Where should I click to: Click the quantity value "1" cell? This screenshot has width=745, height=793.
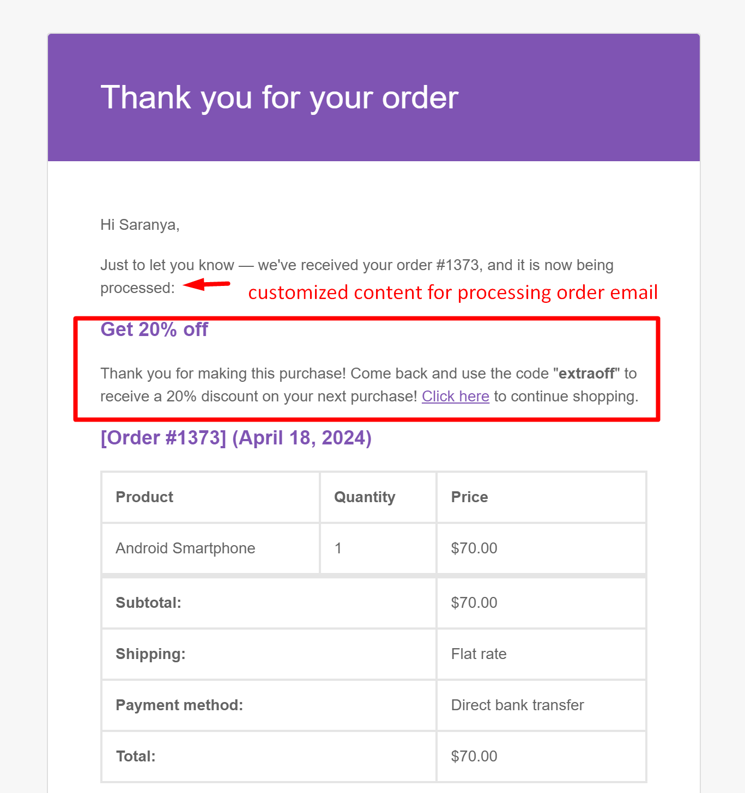338,548
